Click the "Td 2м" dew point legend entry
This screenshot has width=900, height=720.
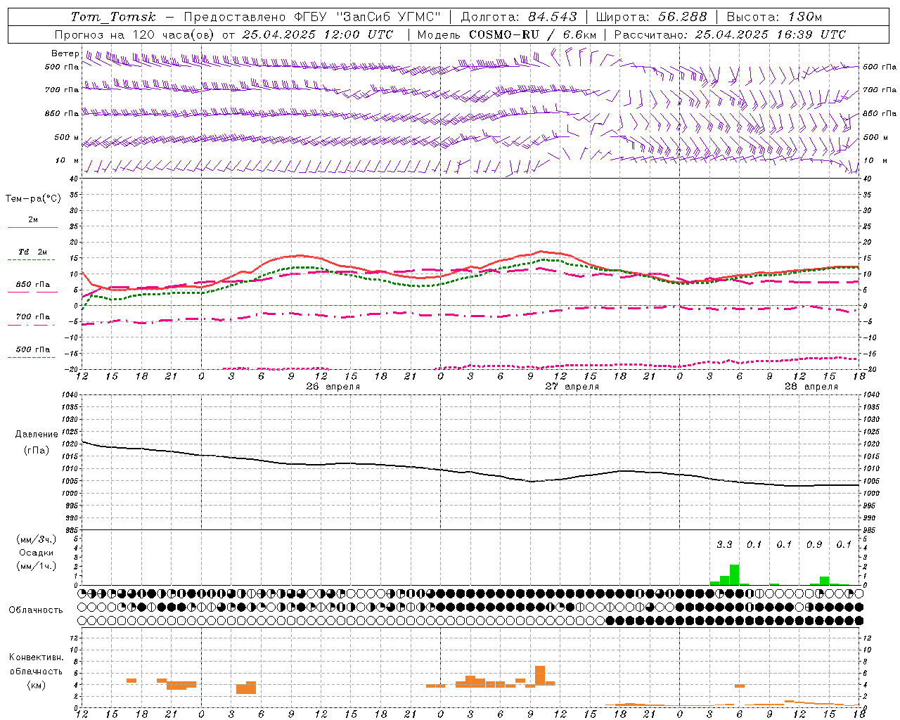pyautogui.click(x=32, y=252)
